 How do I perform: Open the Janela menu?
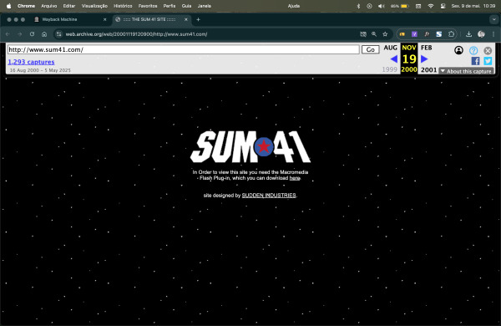coord(205,6)
